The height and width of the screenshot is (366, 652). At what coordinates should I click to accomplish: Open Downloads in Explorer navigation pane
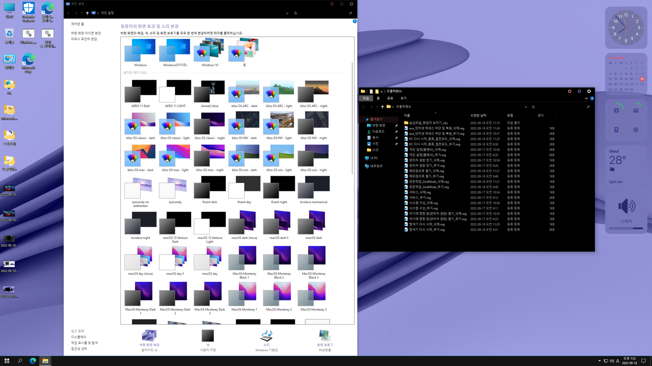pyautogui.click(x=378, y=131)
